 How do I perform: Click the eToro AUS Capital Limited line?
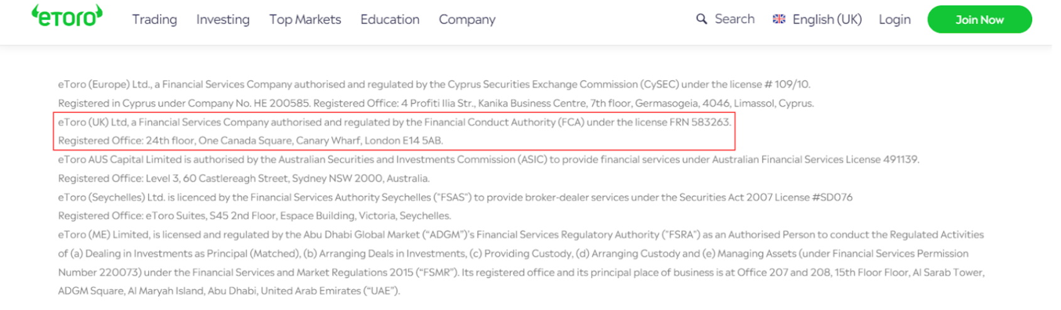[x=488, y=159]
